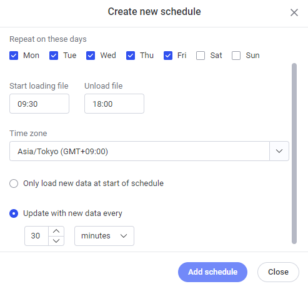
Task: Click the Close button
Action: tap(278, 272)
